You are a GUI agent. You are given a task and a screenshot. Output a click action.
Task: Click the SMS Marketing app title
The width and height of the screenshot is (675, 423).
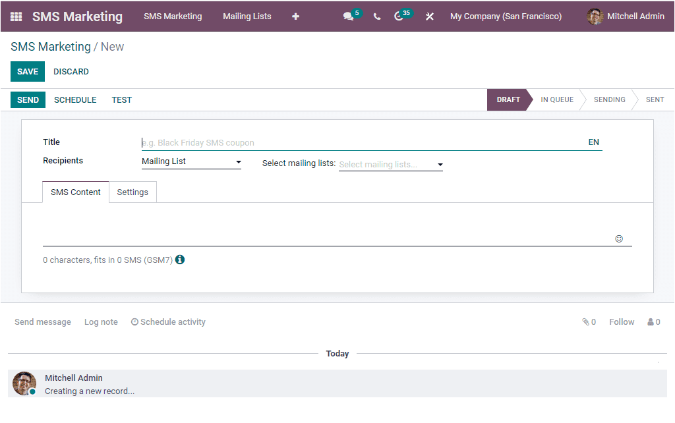78,16
